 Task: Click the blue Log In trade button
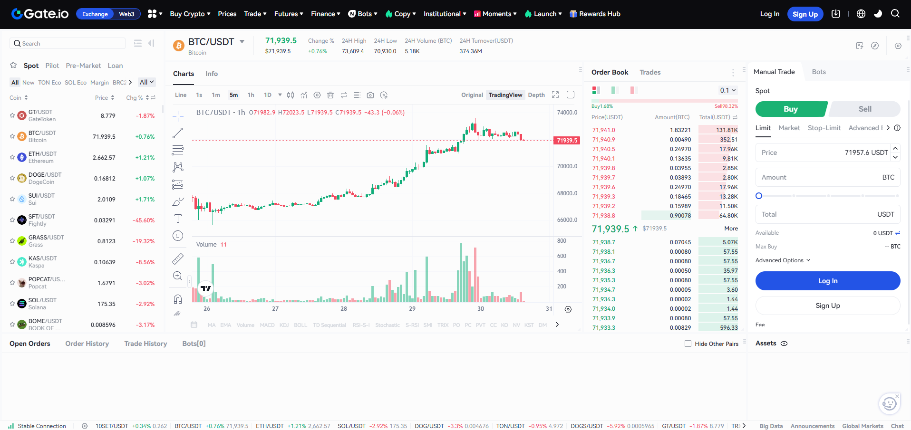(x=828, y=281)
